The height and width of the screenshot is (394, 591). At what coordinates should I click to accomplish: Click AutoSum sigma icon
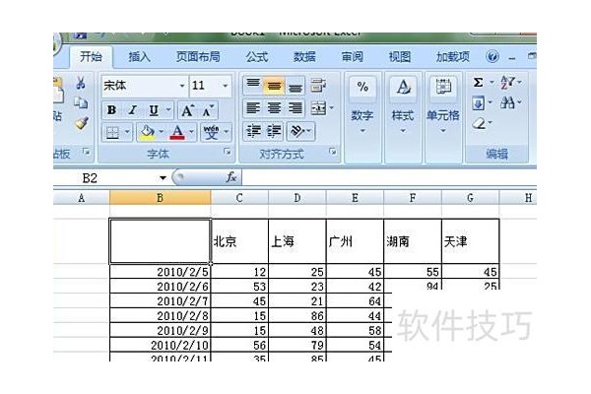coord(478,82)
